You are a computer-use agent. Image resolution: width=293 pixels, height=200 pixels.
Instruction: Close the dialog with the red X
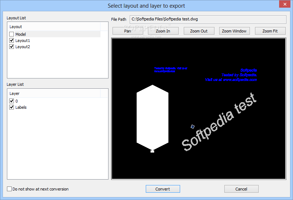[285, 4]
